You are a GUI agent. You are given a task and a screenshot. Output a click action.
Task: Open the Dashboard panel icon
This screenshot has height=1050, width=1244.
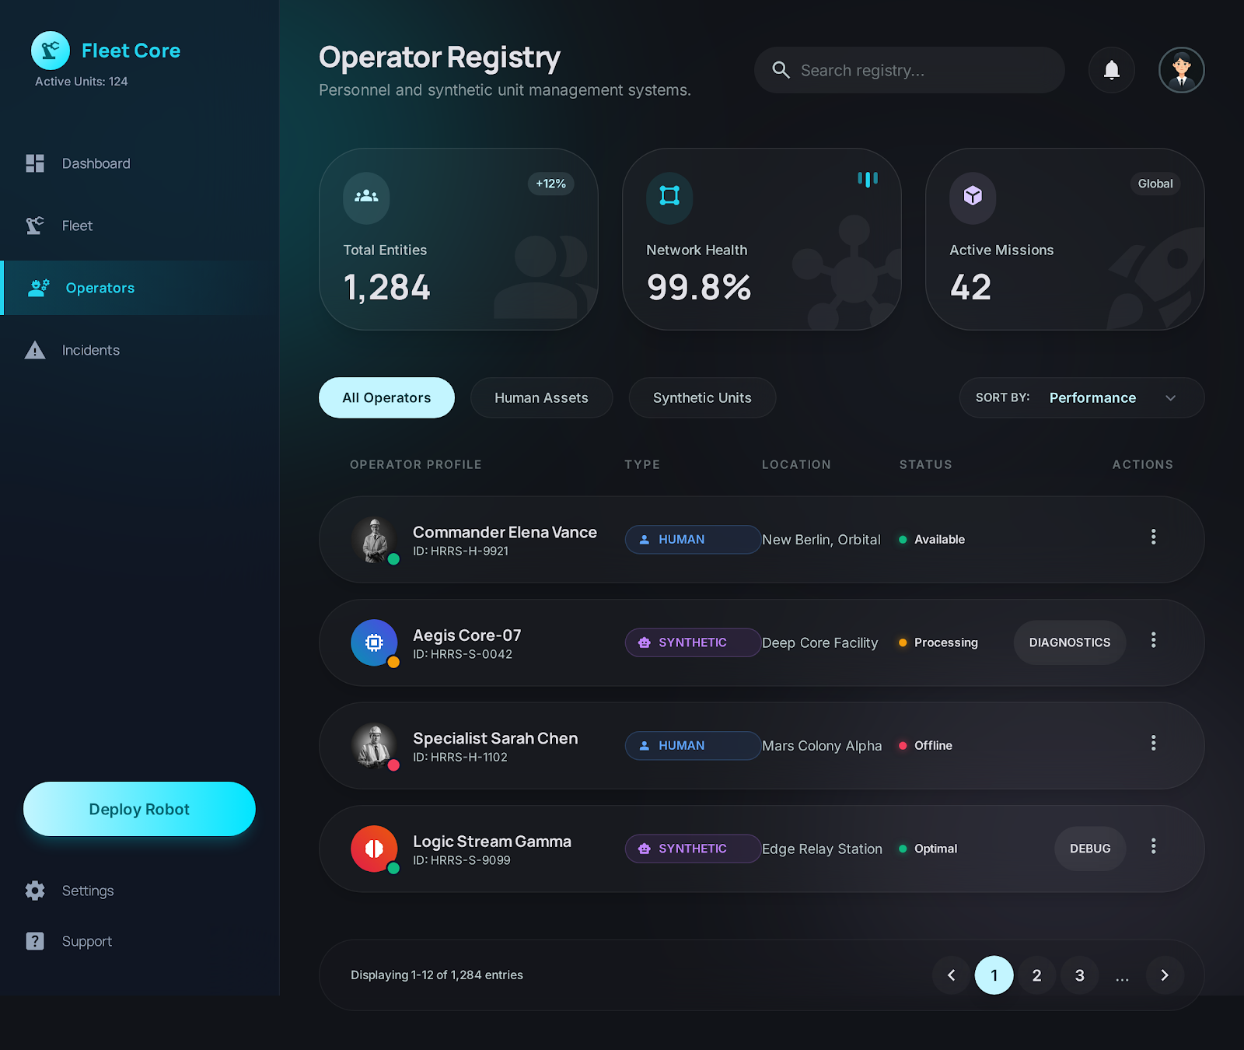[x=35, y=163]
